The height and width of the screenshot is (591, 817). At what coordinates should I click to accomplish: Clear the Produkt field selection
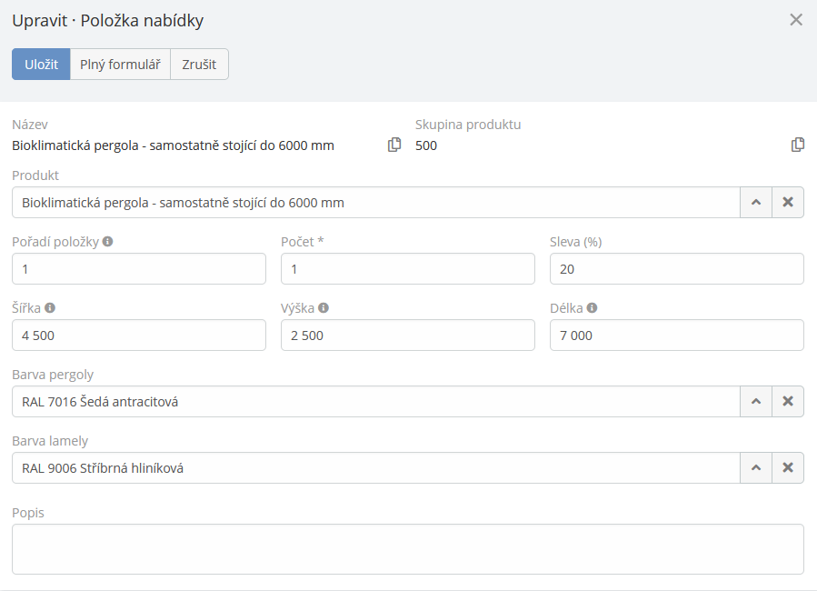click(x=788, y=203)
